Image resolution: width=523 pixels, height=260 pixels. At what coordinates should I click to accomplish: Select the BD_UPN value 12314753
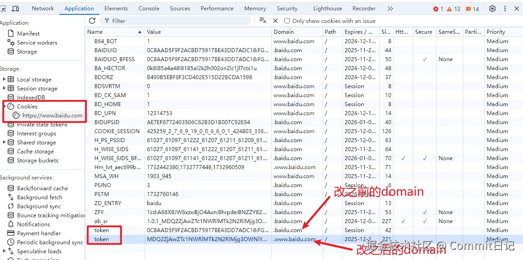point(160,113)
